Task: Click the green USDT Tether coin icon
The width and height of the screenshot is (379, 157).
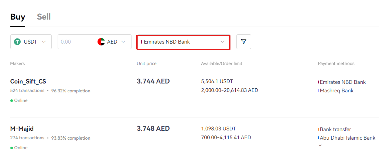Action: [17, 42]
